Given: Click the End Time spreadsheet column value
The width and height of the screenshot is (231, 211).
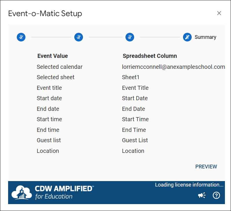Looking at the screenshot, I should [x=134, y=130].
